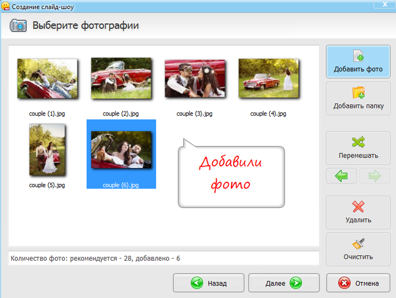Select the couple (5).jpg thumbnail
Viewport: 396px width, 298px height.
pos(47,150)
